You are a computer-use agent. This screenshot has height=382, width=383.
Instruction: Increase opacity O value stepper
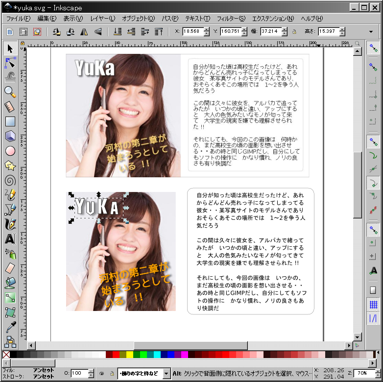click(91, 371)
